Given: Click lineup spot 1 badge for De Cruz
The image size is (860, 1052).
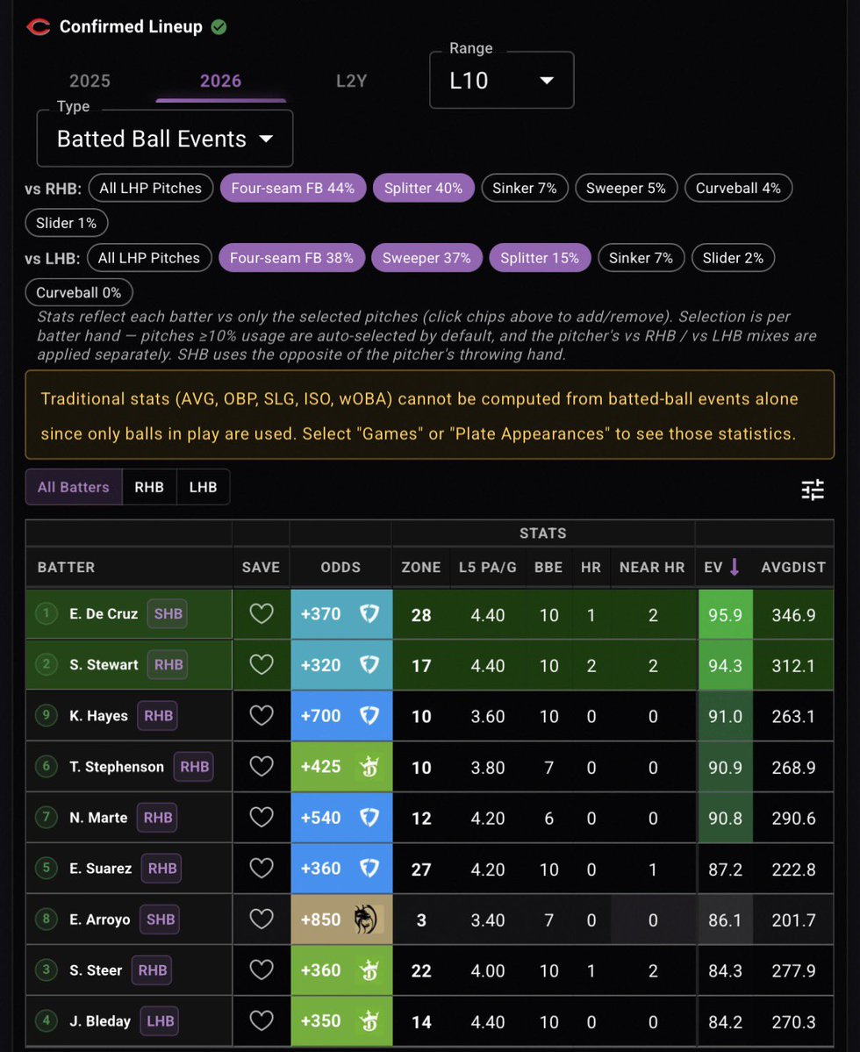Looking at the screenshot, I should click(47, 613).
